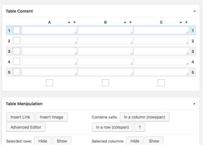
Task: Select row 1 checkbox
Action: pos(17,30)
